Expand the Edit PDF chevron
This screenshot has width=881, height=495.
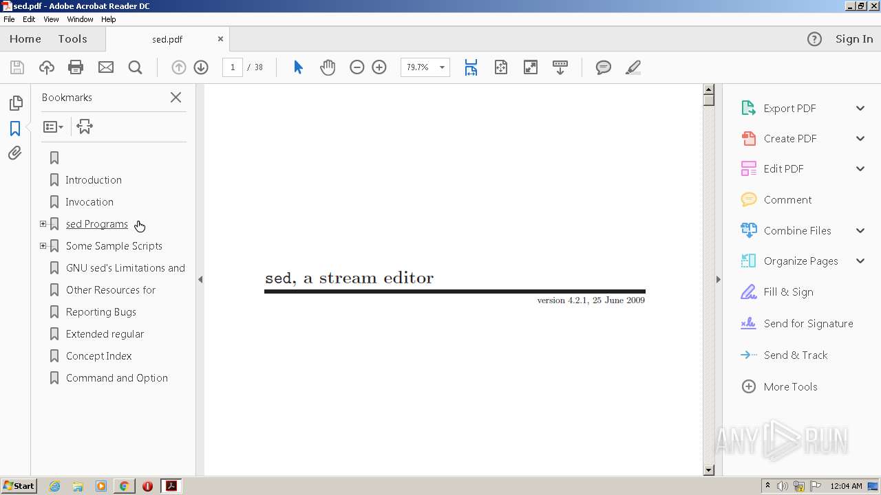[860, 168]
